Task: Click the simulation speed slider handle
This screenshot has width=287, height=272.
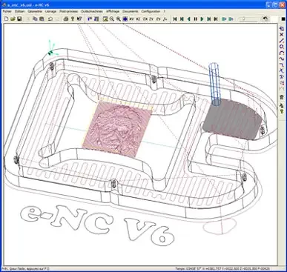Action: (x=244, y=19)
